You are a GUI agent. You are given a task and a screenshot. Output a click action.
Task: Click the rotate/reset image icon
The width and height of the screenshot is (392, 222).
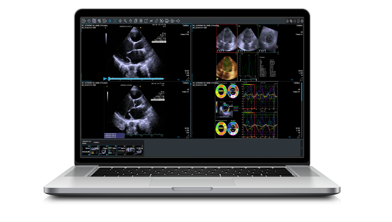(104, 21)
